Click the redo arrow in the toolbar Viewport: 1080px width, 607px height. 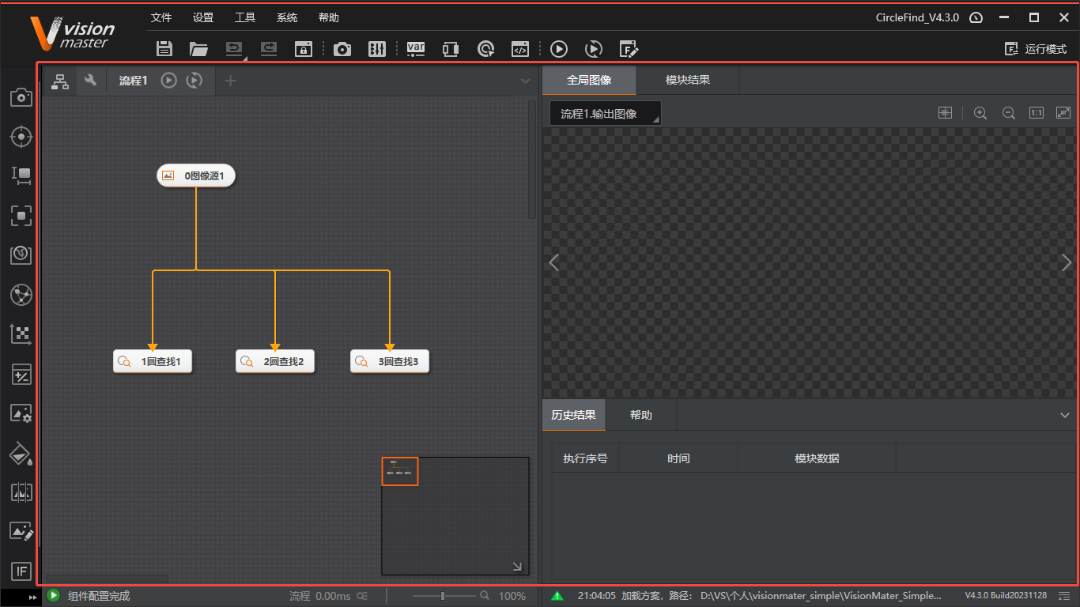click(x=269, y=49)
